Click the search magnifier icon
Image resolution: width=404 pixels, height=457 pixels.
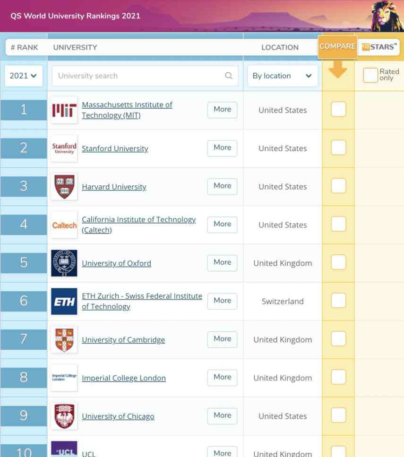[229, 76]
